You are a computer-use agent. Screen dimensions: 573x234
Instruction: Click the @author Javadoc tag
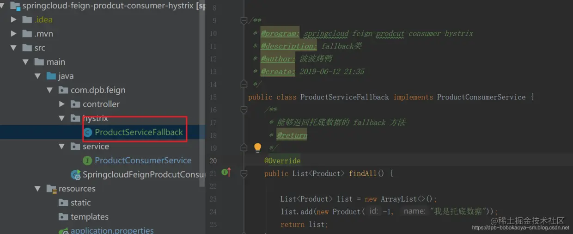point(278,59)
